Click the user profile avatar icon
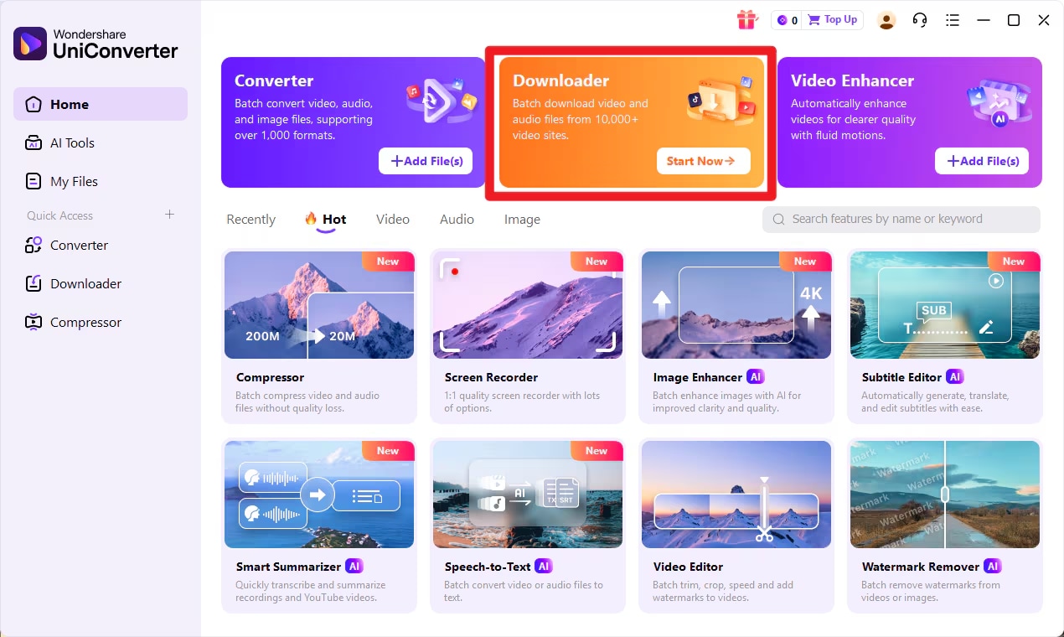Screen dimensions: 1064x637 [886, 20]
